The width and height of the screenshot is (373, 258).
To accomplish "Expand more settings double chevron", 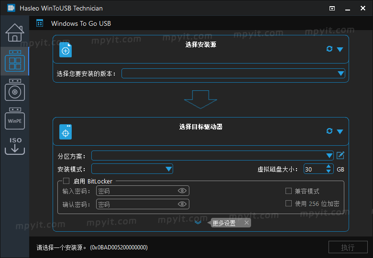I will [x=198, y=223].
